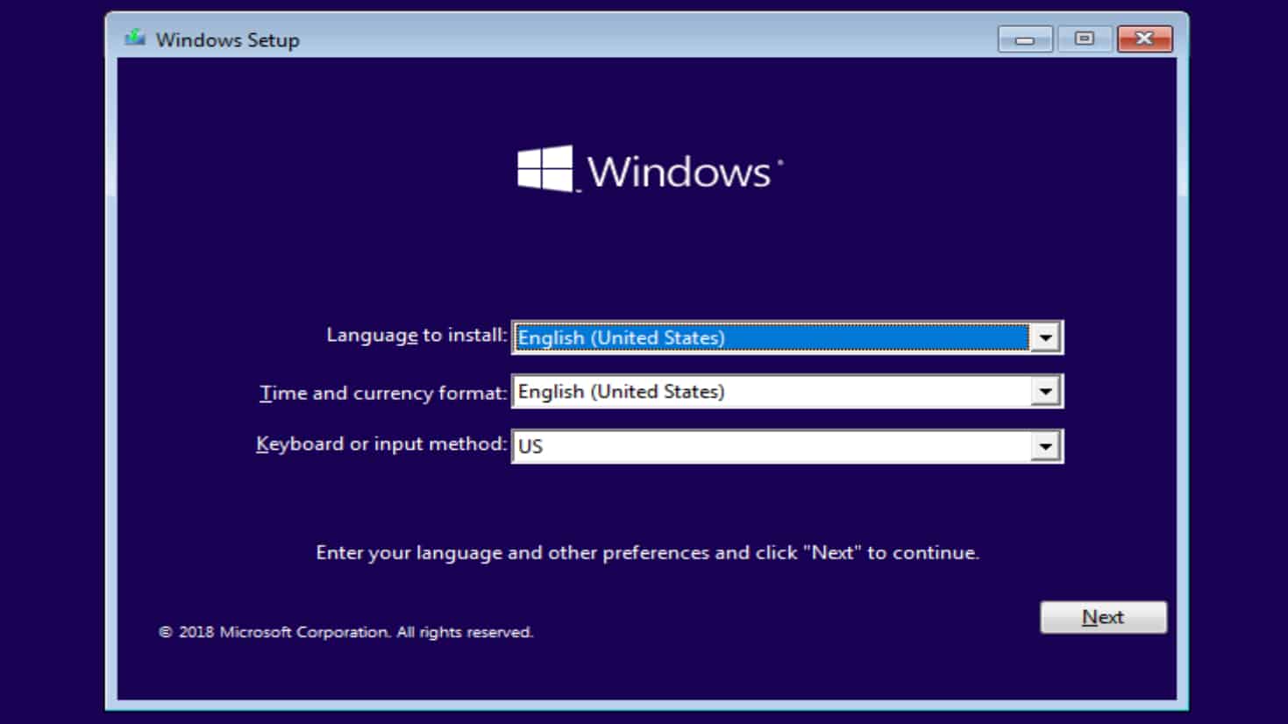Close the Windows Setup window
Image resolution: width=1288 pixels, height=724 pixels.
coord(1144,39)
